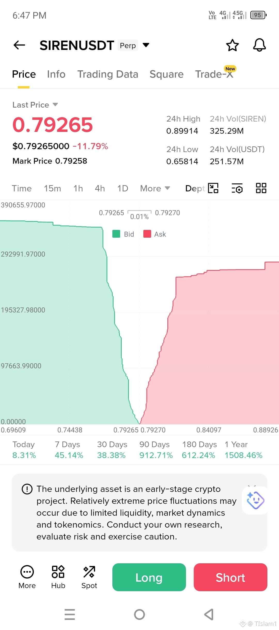The image size is (279, 630).
Task: Tap the Perp contract type badge
Action: point(128,45)
